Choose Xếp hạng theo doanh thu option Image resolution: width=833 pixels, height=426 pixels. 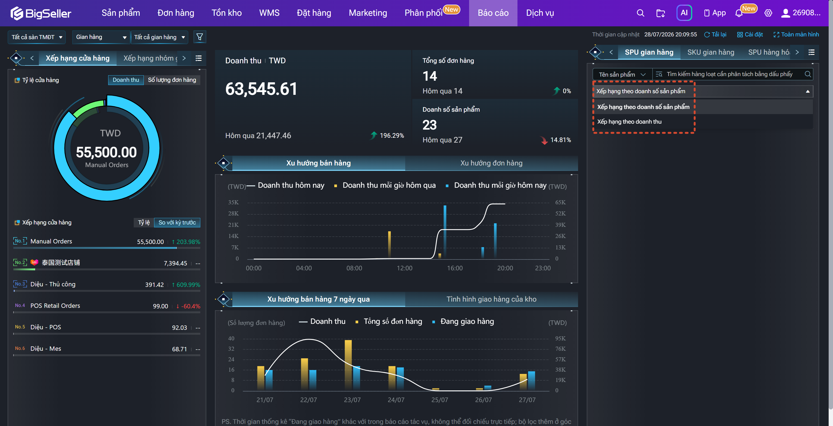click(x=629, y=121)
